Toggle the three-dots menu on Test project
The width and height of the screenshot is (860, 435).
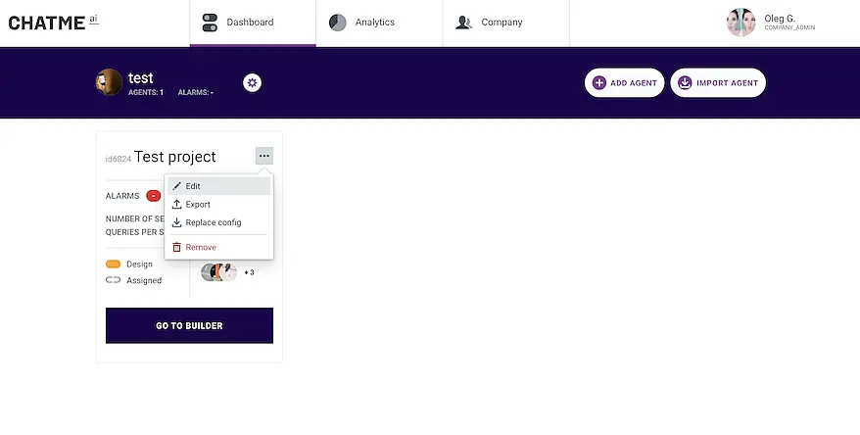(264, 156)
